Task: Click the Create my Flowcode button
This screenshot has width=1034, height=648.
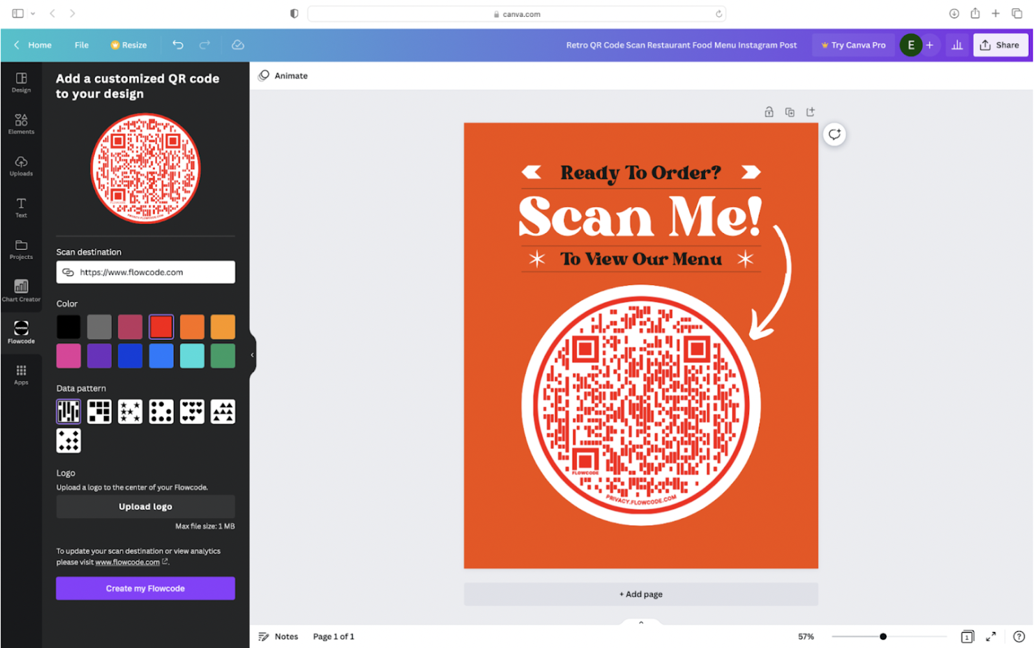Action: [145, 588]
